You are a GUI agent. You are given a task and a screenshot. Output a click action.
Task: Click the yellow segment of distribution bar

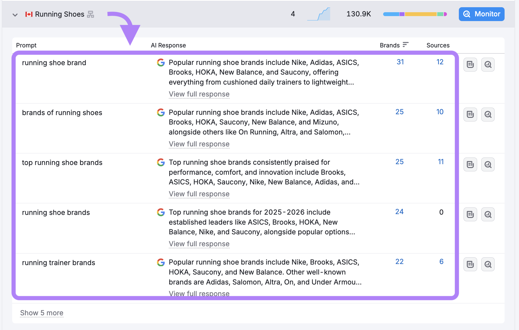point(421,14)
